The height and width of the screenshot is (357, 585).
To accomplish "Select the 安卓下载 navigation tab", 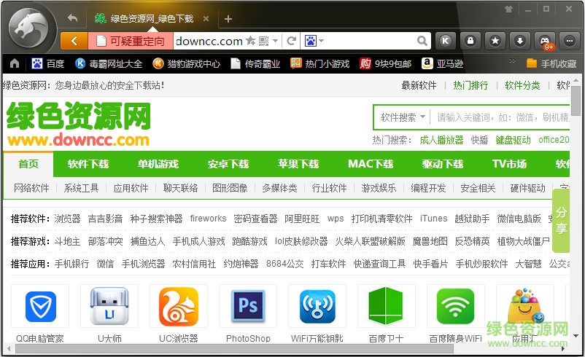I will [228, 164].
